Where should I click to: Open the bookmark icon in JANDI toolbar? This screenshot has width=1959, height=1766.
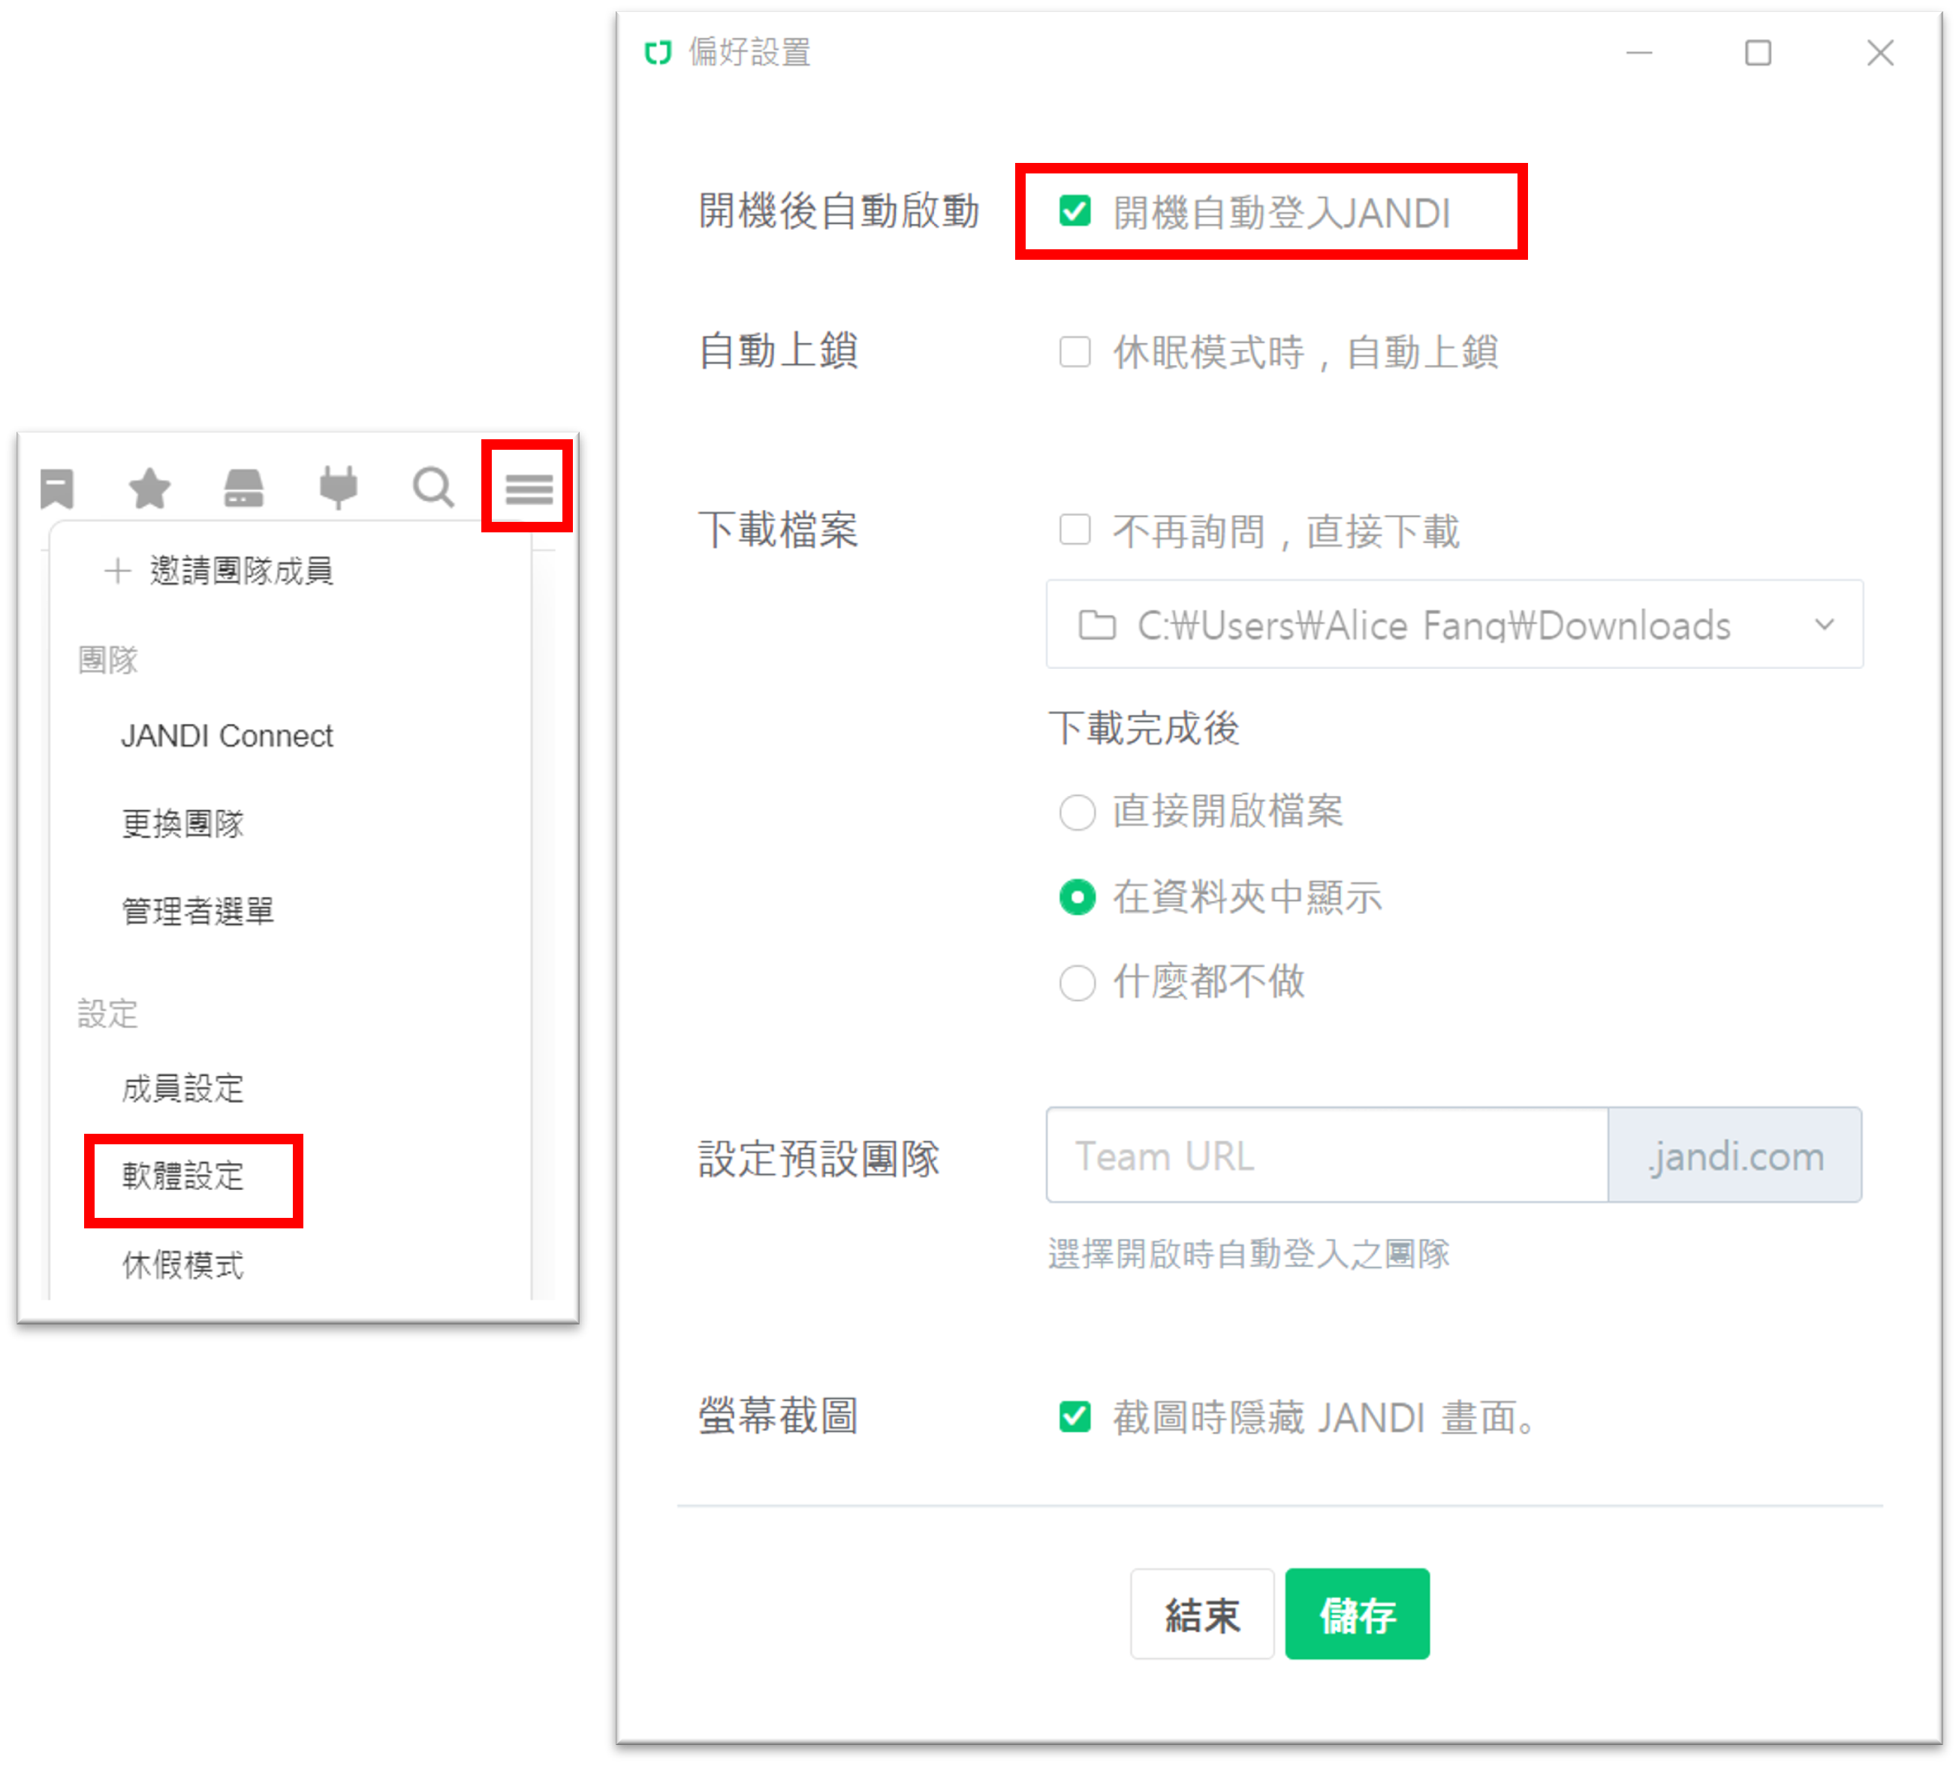(x=57, y=488)
